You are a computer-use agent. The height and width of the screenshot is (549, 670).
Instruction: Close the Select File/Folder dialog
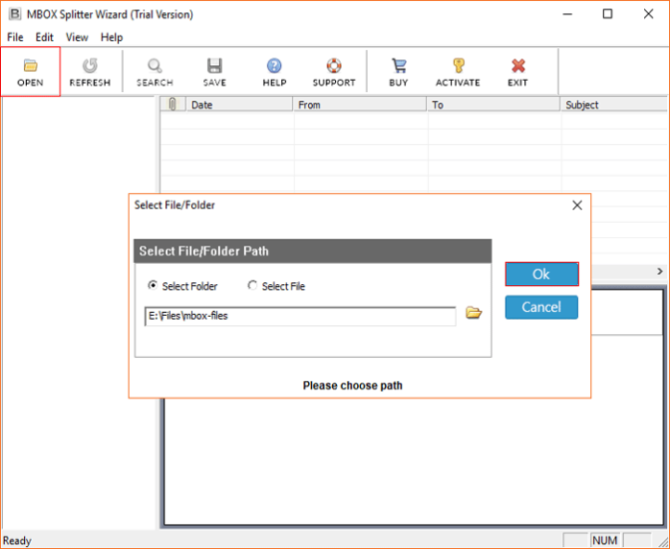pyautogui.click(x=577, y=205)
